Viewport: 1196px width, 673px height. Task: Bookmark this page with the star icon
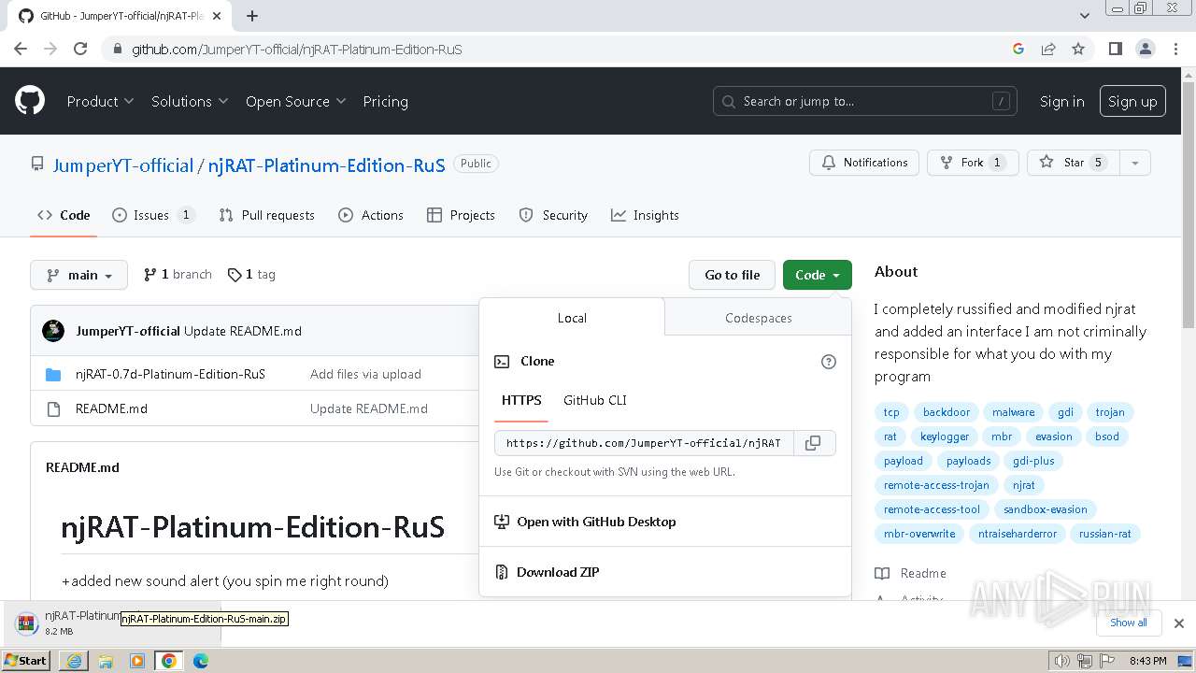coord(1078,49)
